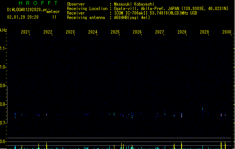Click the 2024 time axis marker

[x=93, y=32]
